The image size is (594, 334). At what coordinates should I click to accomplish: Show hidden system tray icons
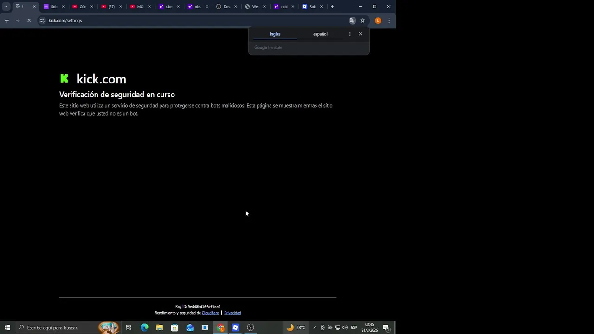click(x=315, y=328)
